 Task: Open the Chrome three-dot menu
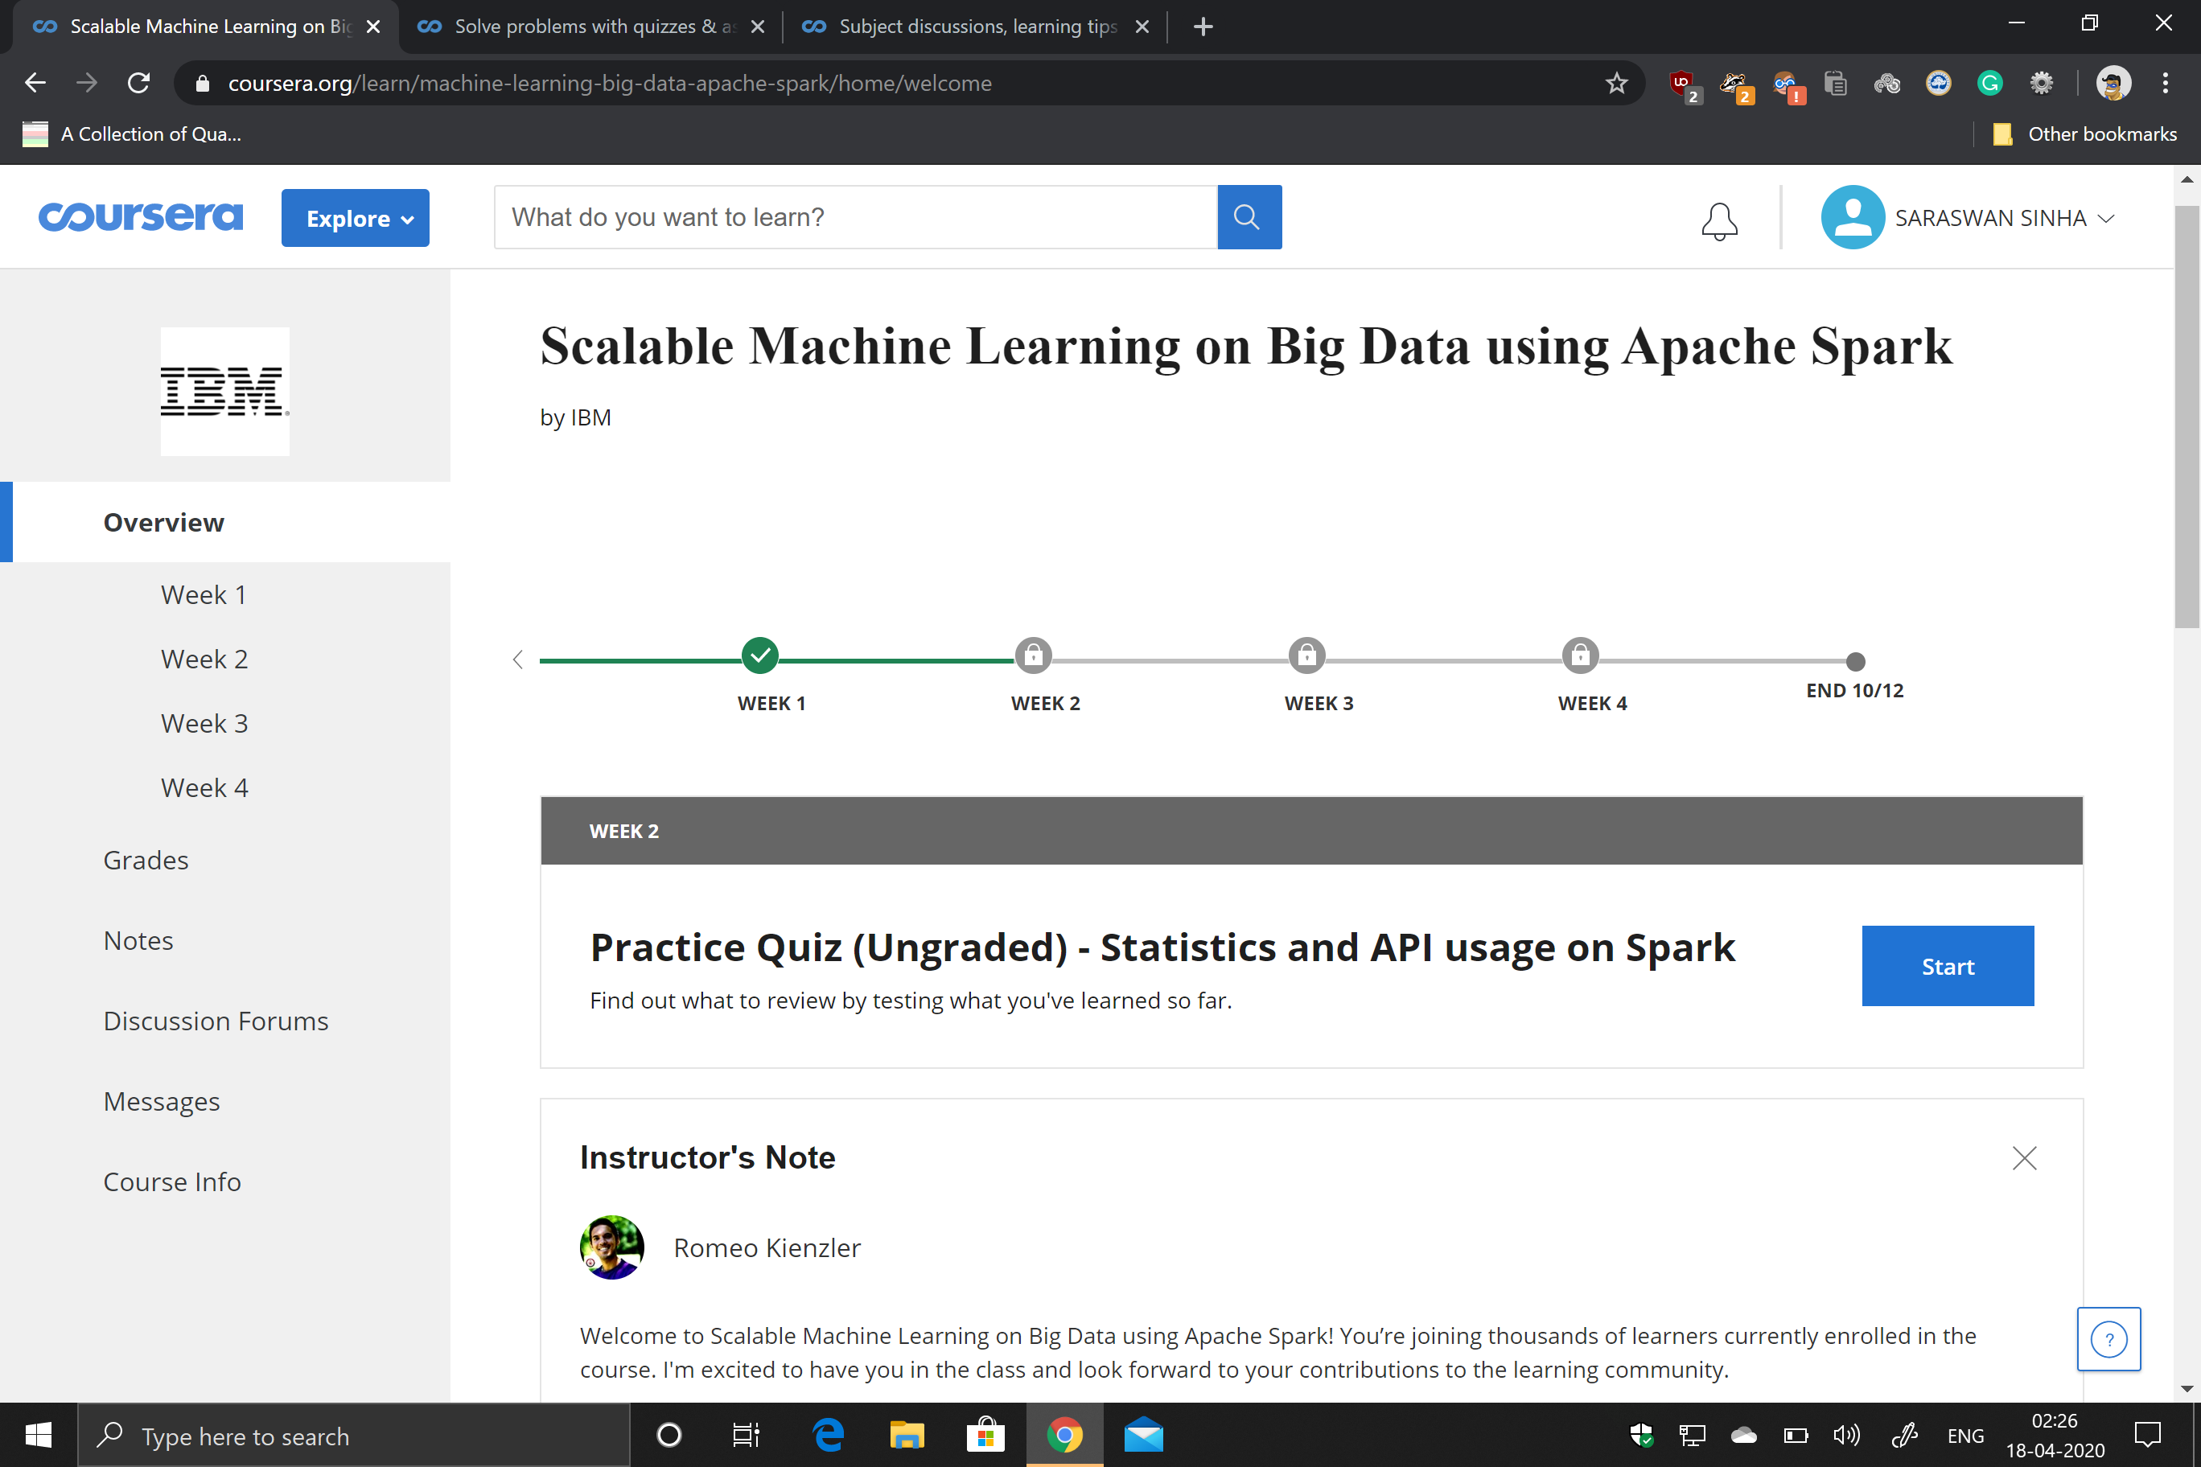pyautogui.click(x=2165, y=84)
